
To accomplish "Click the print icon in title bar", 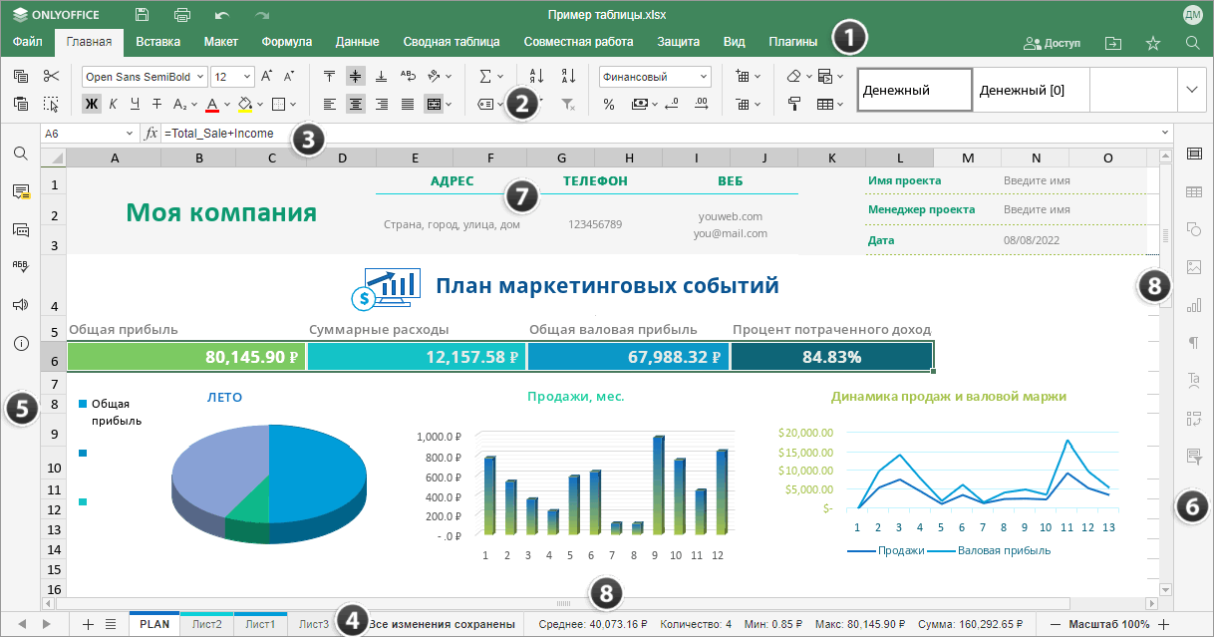I will [x=182, y=15].
